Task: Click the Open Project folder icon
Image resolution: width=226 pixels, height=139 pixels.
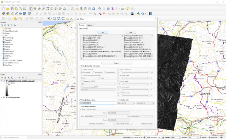Action: coord(8,9)
